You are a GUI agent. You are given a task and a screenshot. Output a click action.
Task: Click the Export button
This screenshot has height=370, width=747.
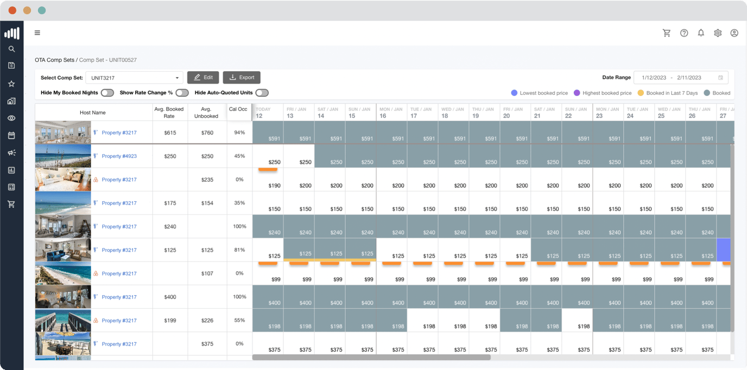click(242, 78)
